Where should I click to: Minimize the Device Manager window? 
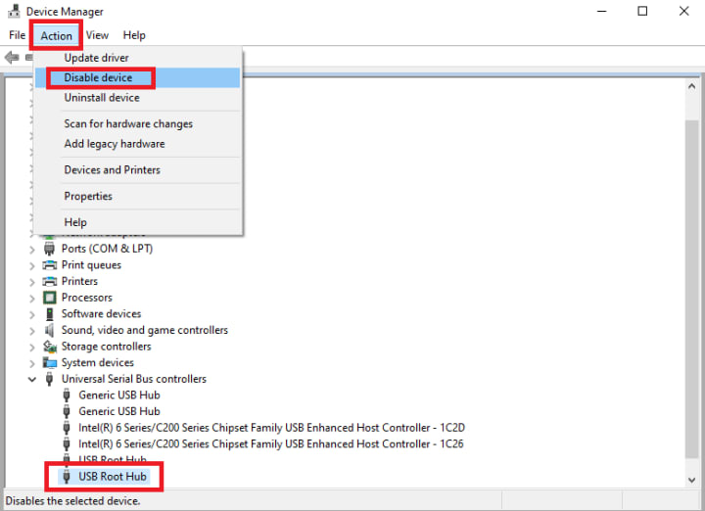[601, 11]
